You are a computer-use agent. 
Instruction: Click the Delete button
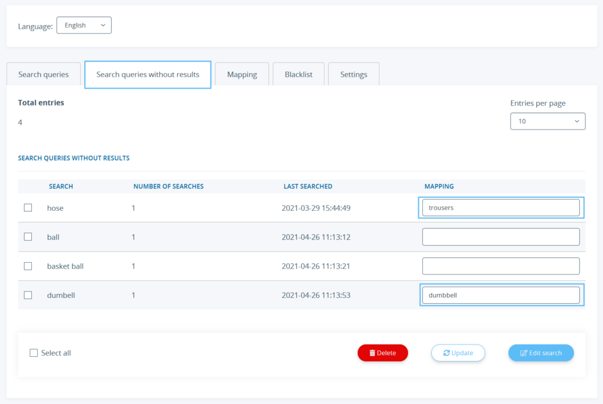pyautogui.click(x=383, y=352)
